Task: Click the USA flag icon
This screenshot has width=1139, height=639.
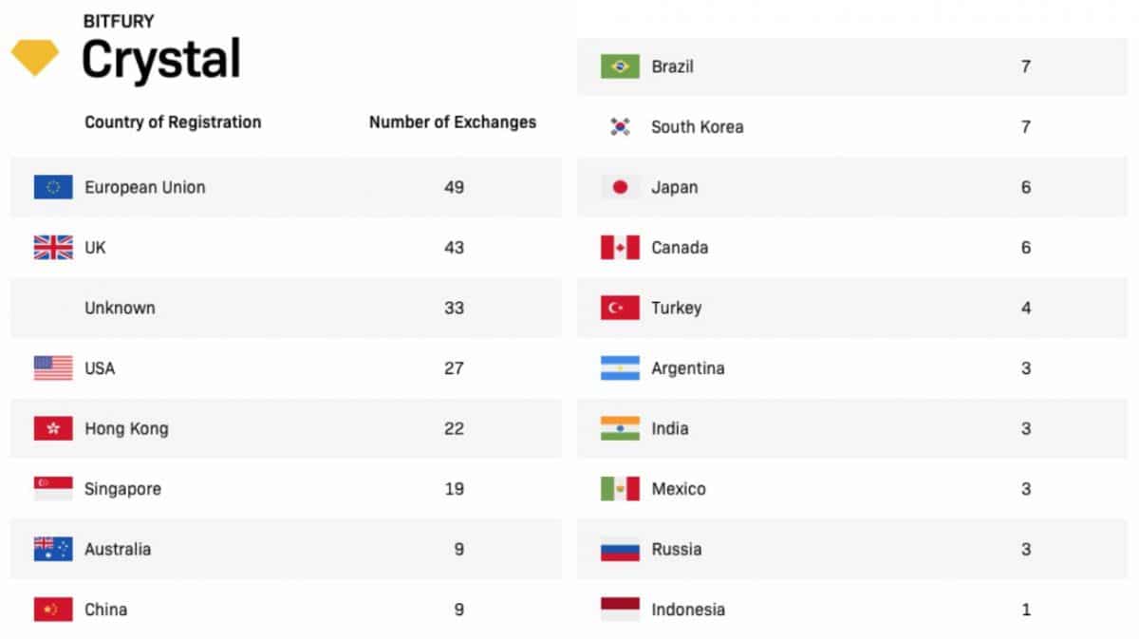Action: pos(53,368)
